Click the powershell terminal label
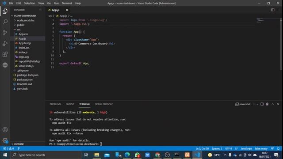The height and width of the screenshot is (159, 283). click(243, 104)
